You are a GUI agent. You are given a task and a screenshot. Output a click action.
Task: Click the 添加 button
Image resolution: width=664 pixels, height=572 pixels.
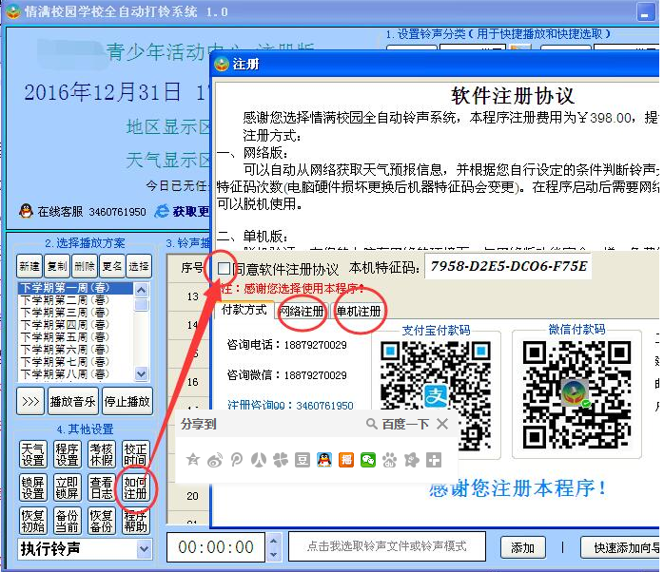[x=522, y=548]
